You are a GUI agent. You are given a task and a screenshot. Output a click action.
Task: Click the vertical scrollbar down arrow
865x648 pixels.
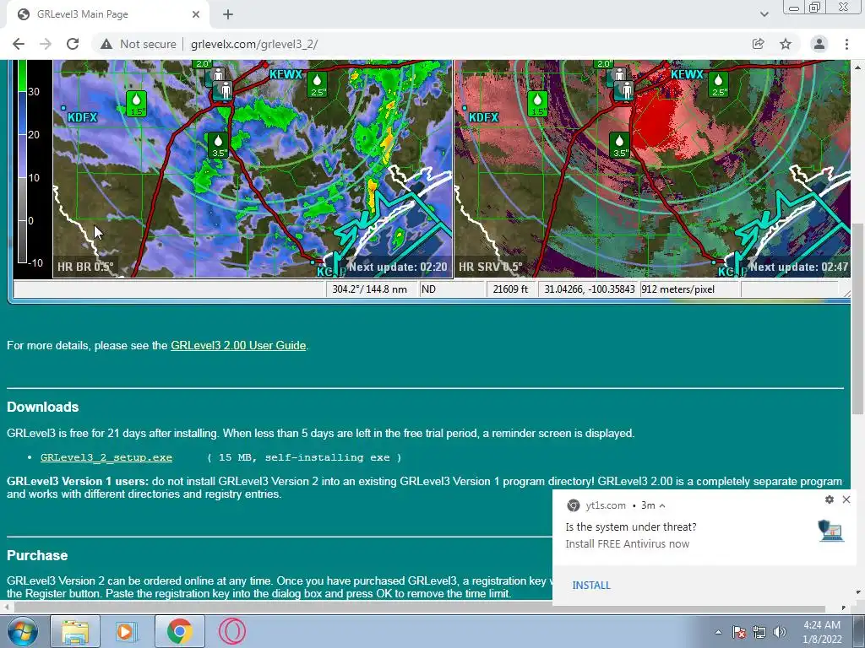[x=858, y=593]
